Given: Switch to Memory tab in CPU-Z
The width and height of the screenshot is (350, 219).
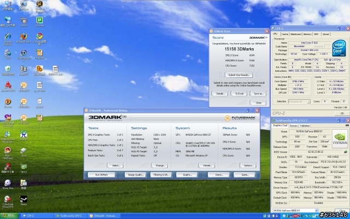Looking at the screenshot, I should [x=307, y=34].
